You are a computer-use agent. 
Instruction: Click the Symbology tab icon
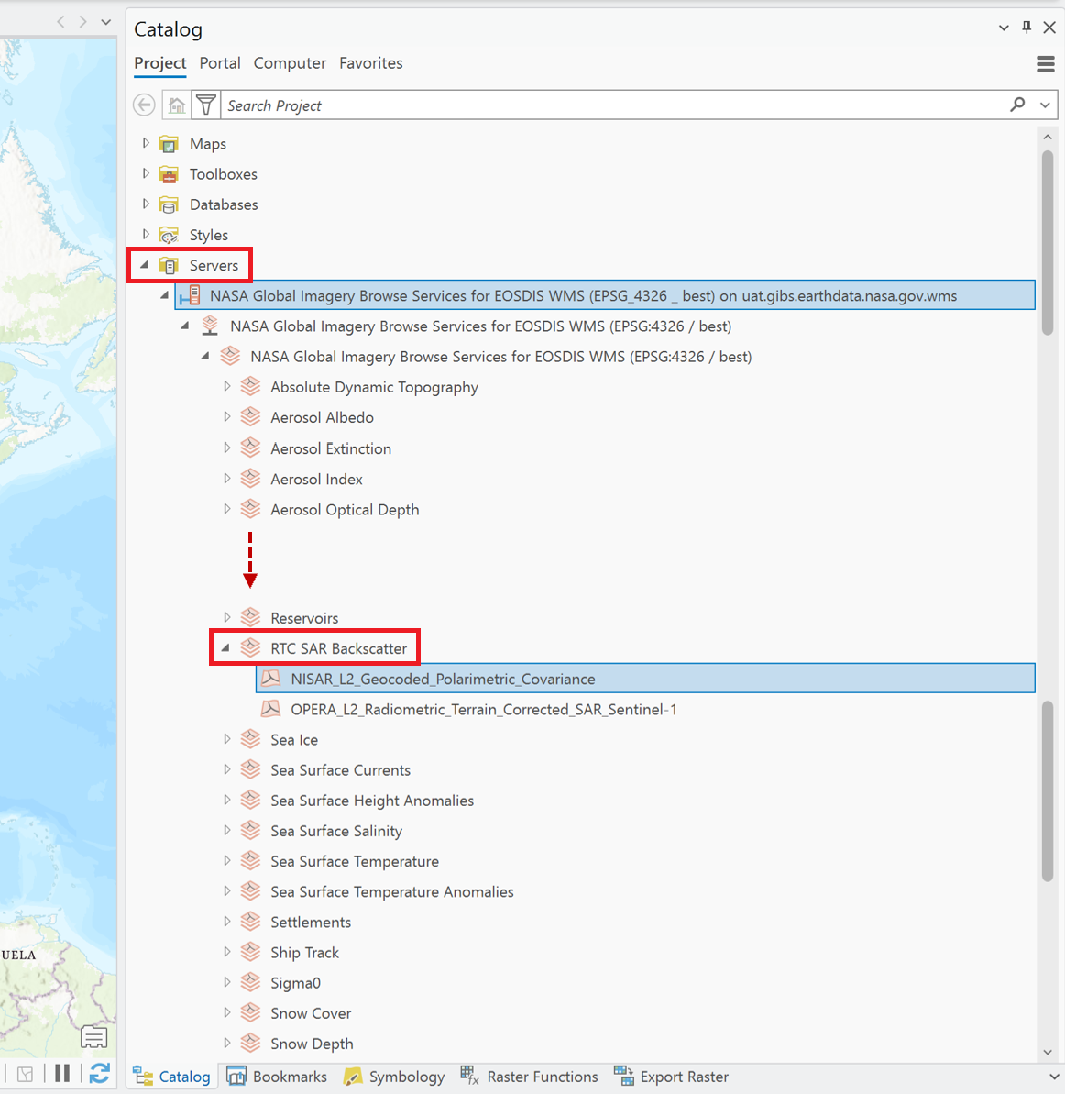pos(353,1077)
